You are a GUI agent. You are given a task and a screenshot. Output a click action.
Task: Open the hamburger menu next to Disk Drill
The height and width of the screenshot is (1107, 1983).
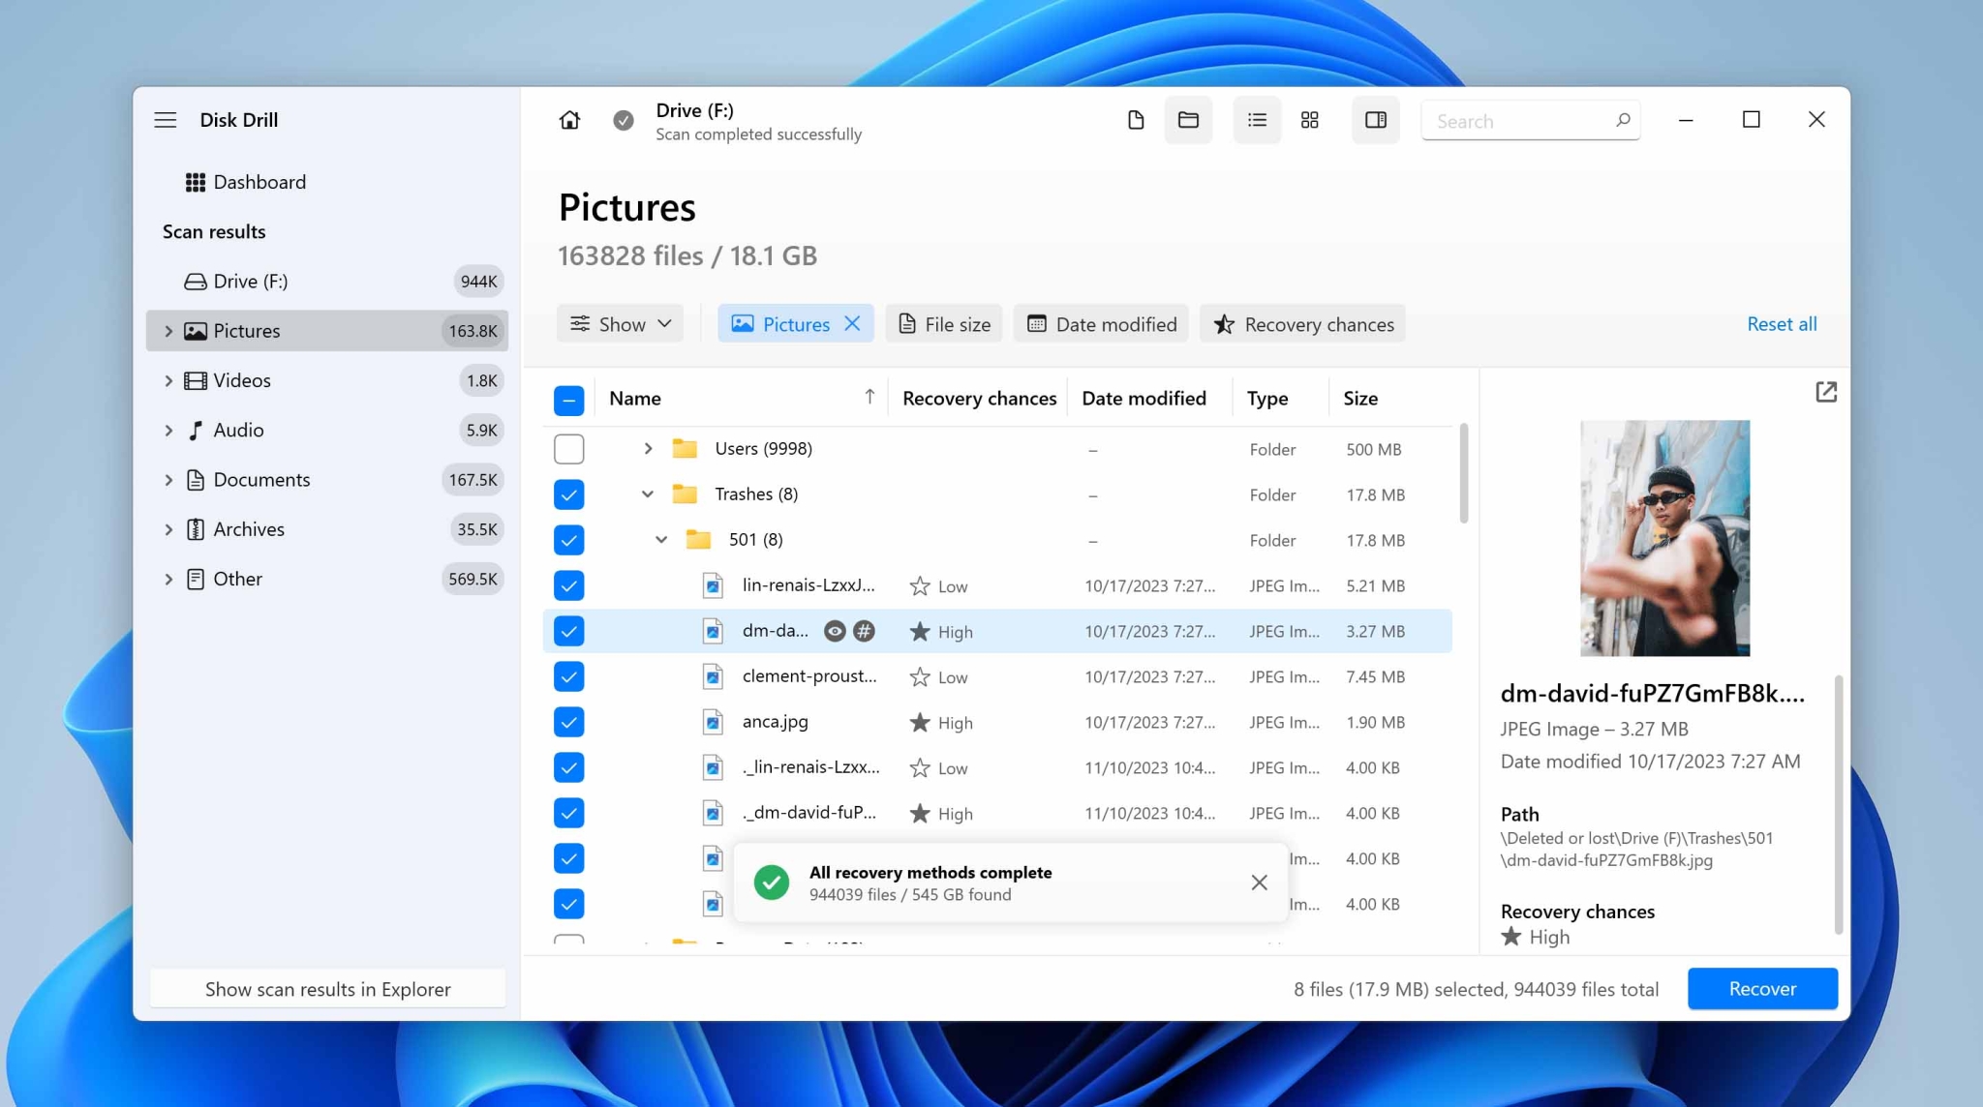(x=166, y=120)
